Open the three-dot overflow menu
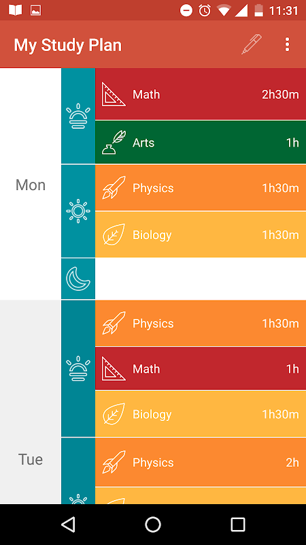This screenshot has width=306, height=545. tap(287, 45)
